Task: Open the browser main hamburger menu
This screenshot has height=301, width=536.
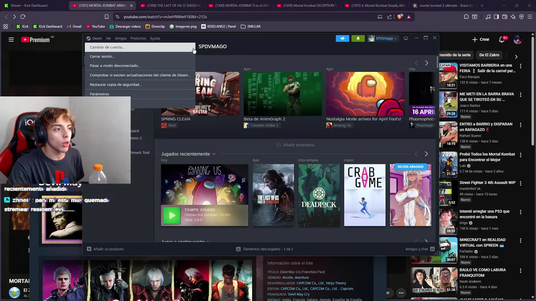Action: pos(530,17)
